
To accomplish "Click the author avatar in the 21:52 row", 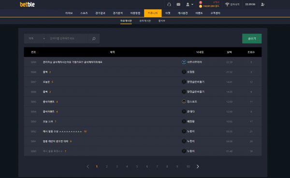I will [x=184, y=72].
